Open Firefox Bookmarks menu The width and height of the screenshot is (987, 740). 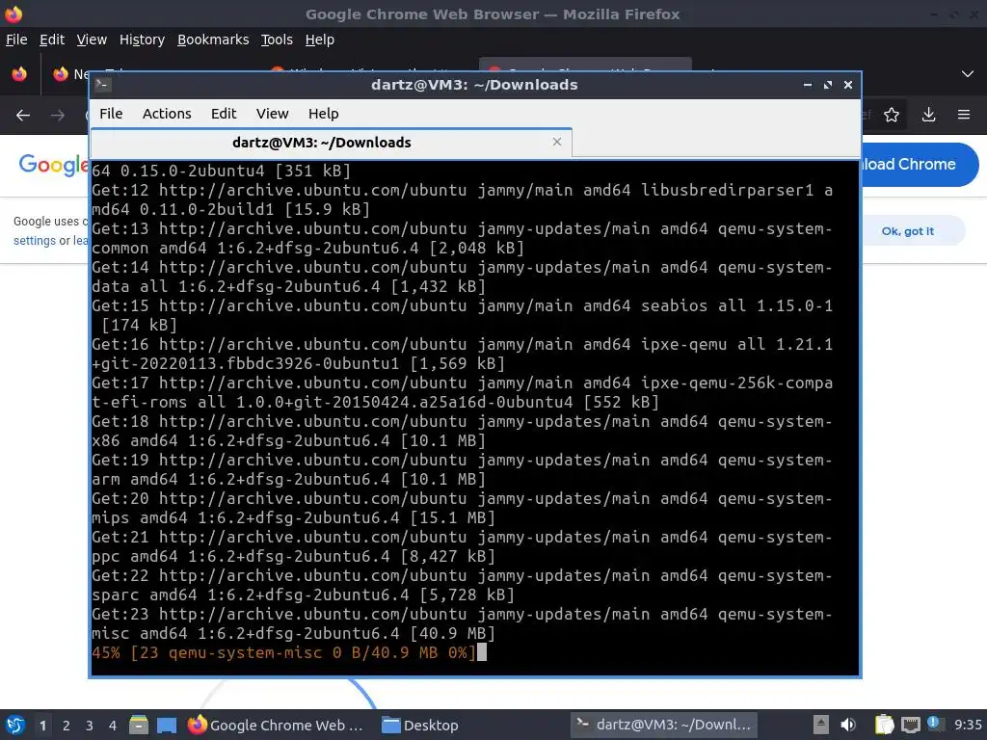point(213,40)
